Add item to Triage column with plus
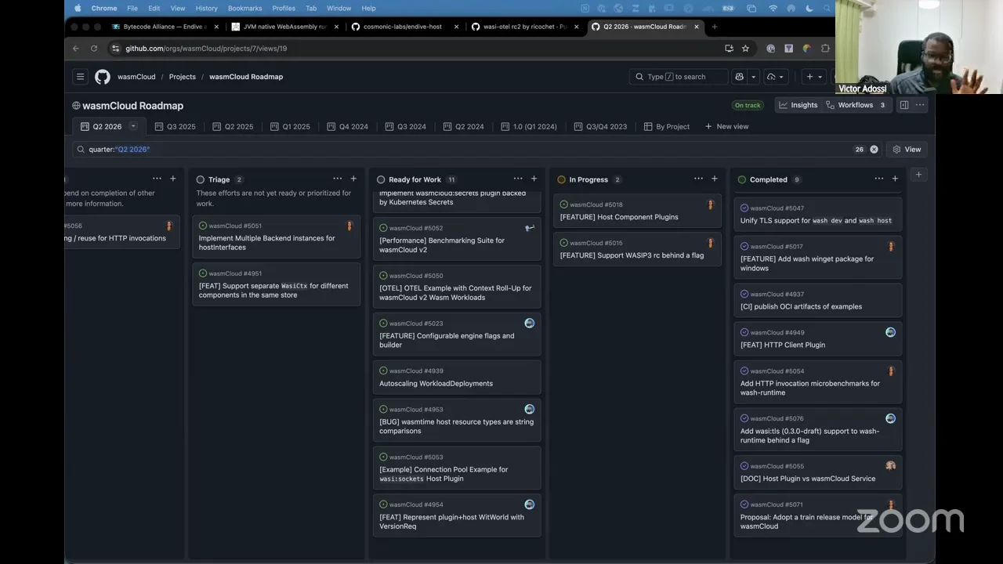This screenshot has height=564, width=1003. pyautogui.click(x=353, y=179)
